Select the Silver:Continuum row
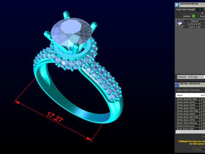This screenshot has width=205, height=154. tap(190, 126)
